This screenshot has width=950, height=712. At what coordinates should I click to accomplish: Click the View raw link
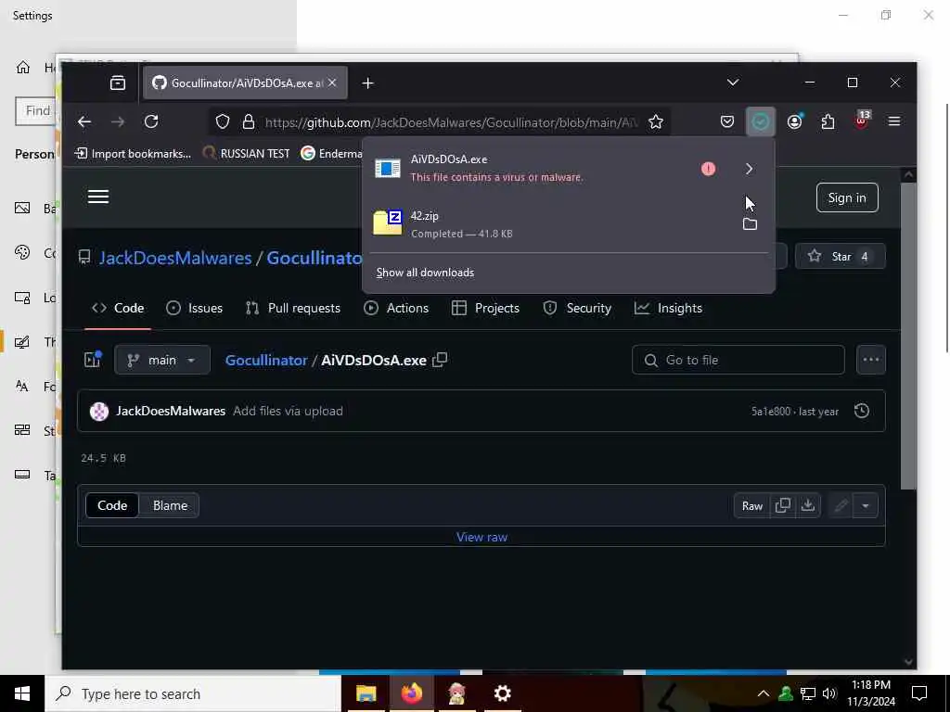(481, 537)
